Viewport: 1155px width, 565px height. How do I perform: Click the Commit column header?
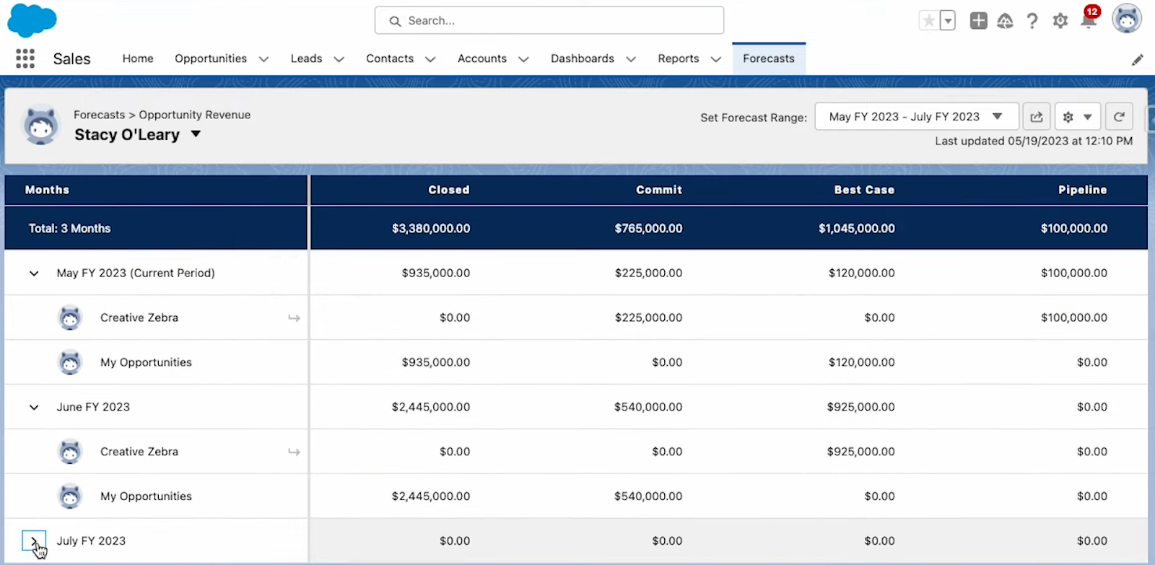tap(659, 190)
